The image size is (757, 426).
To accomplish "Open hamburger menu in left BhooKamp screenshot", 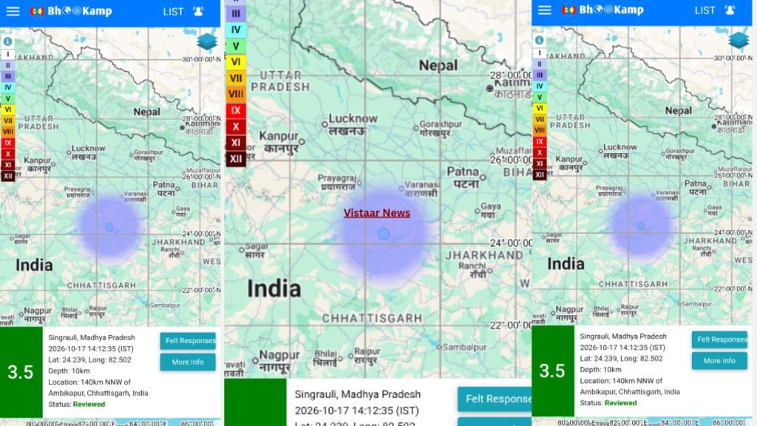I will (x=13, y=11).
